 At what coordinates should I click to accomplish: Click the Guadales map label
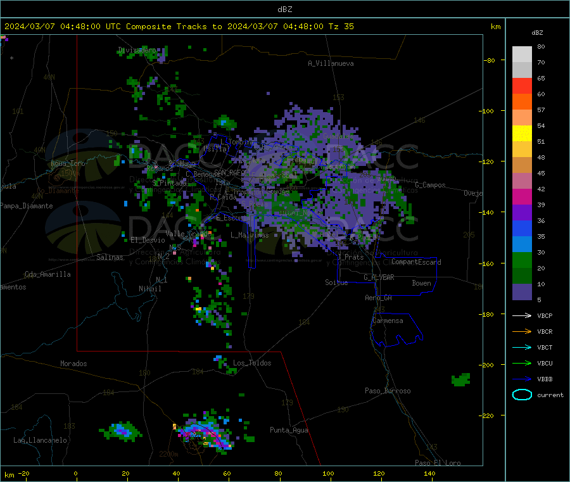click(338, 136)
